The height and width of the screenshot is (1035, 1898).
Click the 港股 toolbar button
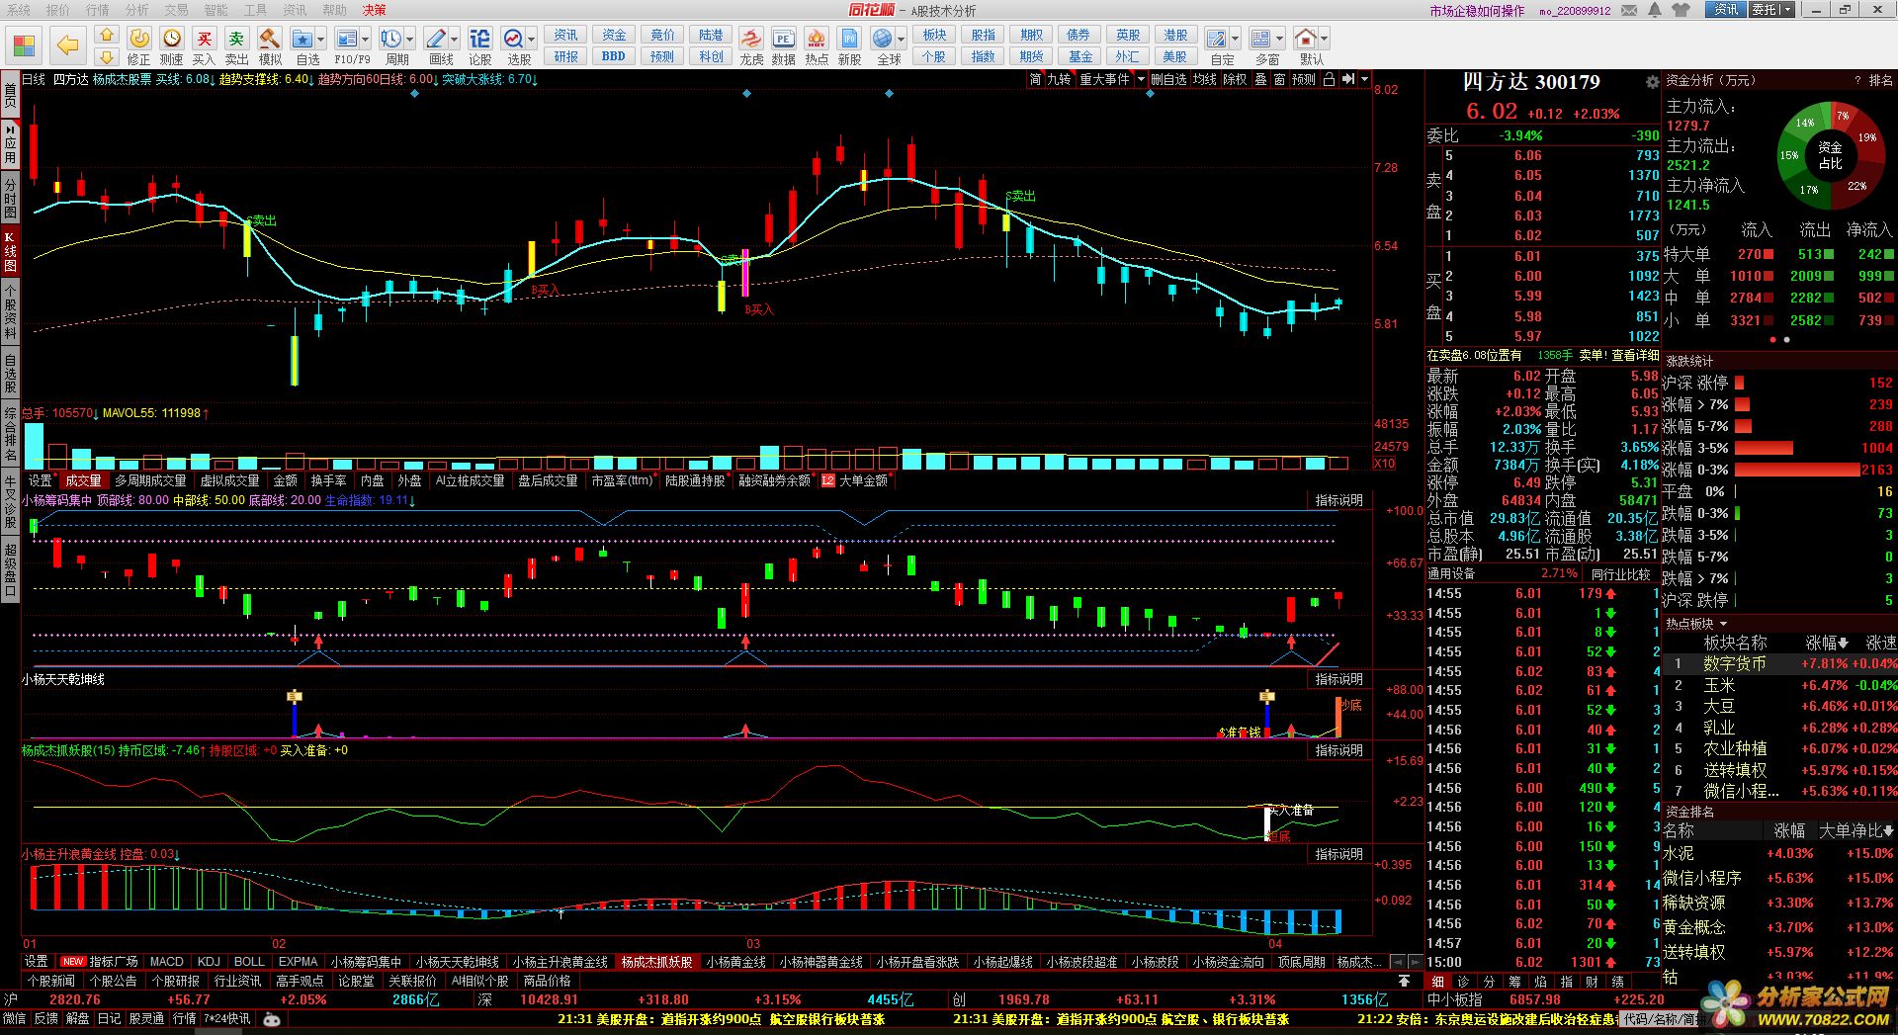(1175, 36)
